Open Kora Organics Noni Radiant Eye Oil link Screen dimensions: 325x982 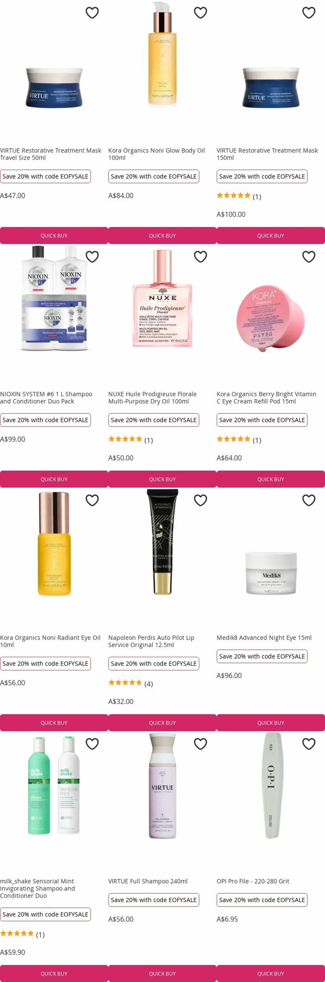click(x=50, y=641)
